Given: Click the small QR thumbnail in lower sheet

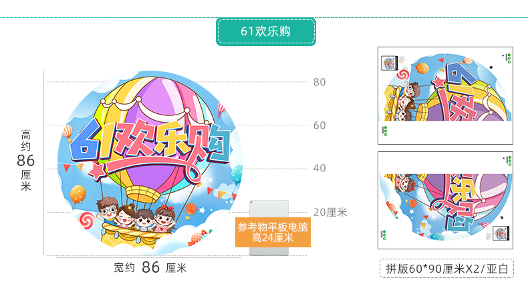Looking at the screenshot, I should 501,233.
